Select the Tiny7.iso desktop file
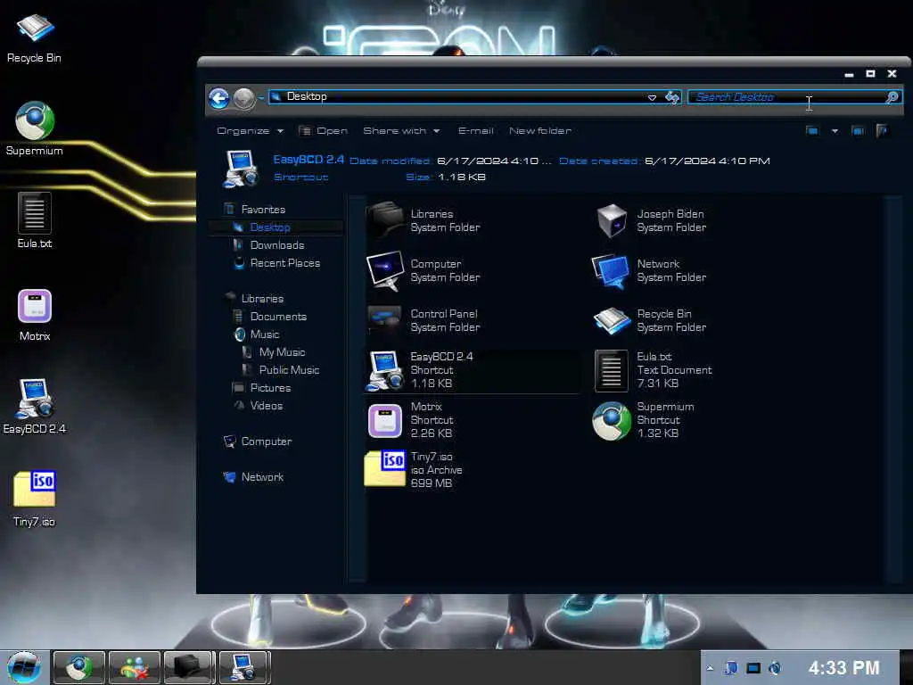This screenshot has height=685, width=913. (x=35, y=499)
